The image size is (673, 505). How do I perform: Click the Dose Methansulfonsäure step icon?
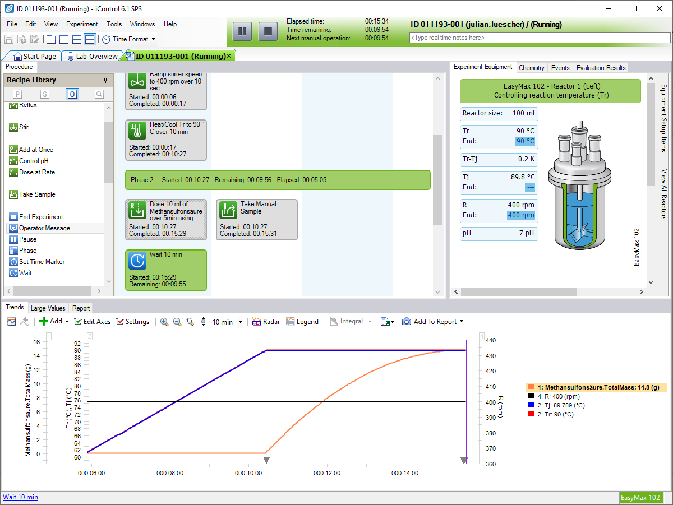coord(137,210)
